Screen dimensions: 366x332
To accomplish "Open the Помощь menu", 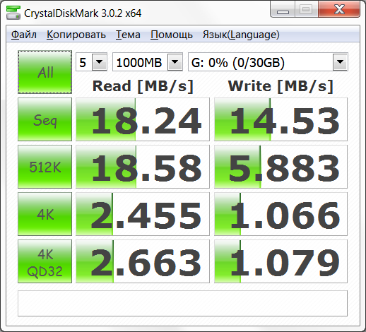I will [x=172, y=35].
